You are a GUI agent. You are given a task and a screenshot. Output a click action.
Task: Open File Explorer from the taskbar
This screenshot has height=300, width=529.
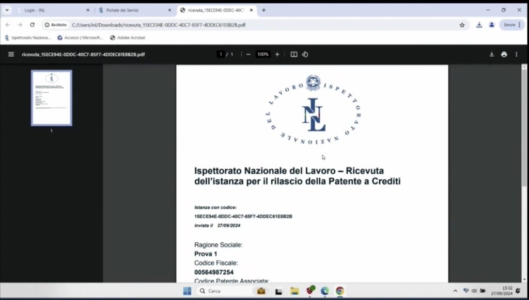tap(294, 291)
